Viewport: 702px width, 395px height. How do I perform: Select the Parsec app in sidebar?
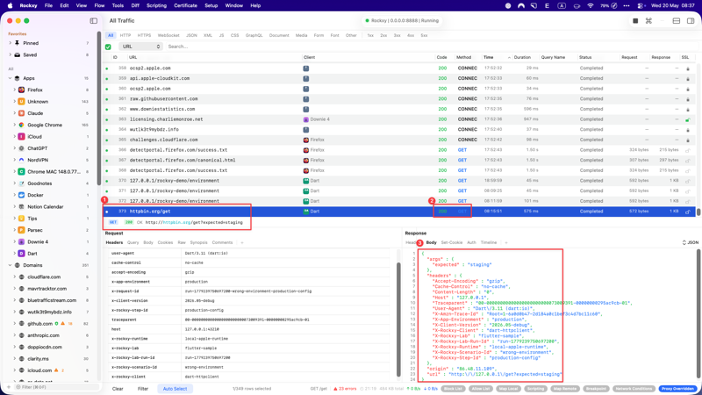(x=35, y=230)
